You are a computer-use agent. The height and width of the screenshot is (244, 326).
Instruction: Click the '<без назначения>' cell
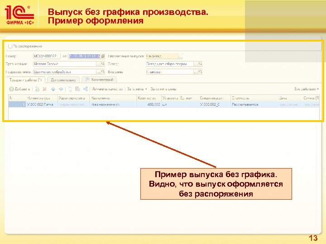[113, 104]
